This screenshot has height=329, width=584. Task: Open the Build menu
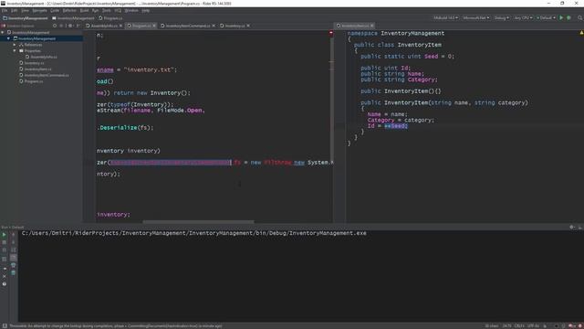coord(85,10)
